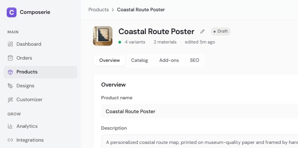Image resolution: width=298 pixels, height=148 pixels.
Task: Switch to the Overview tab
Action: pyautogui.click(x=110, y=60)
